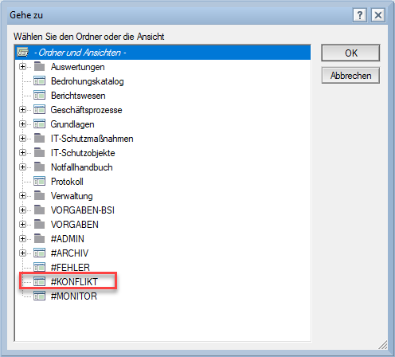395x357 pixels.
Task: Expand the Geschäftsprozesse tree node
Action: coord(22,110)
